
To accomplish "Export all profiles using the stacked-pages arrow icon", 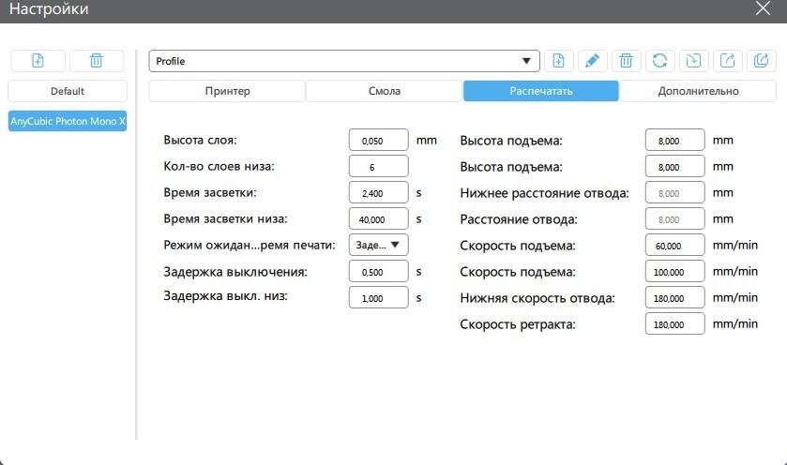I will pyautogui.click(x=761, y=61).
